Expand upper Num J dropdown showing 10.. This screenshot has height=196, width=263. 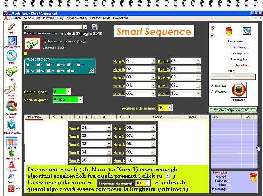tap(198, 94)
